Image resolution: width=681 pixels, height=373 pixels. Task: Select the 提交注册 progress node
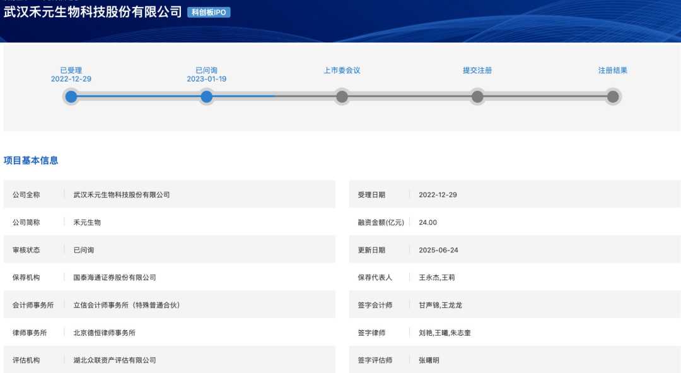point(477,97)
